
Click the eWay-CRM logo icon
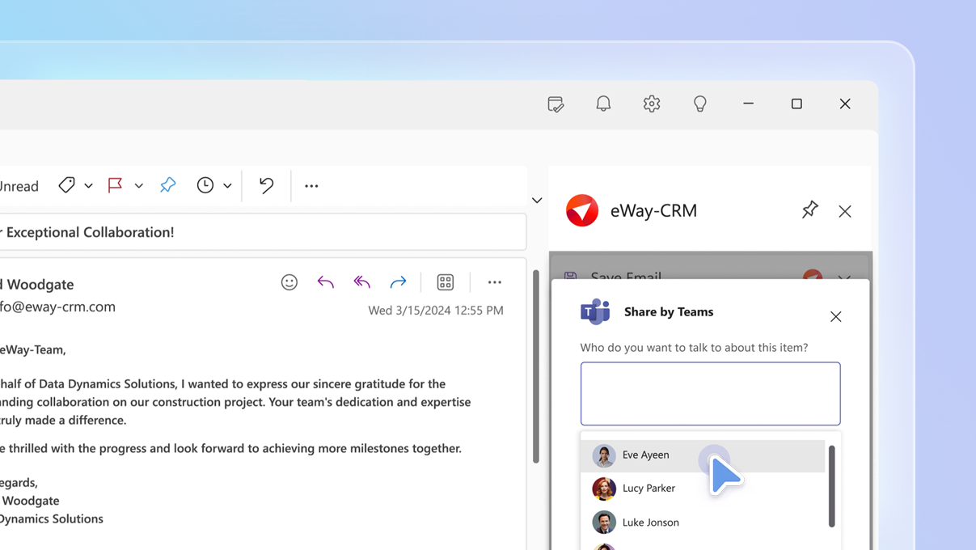tap(582, 210)
